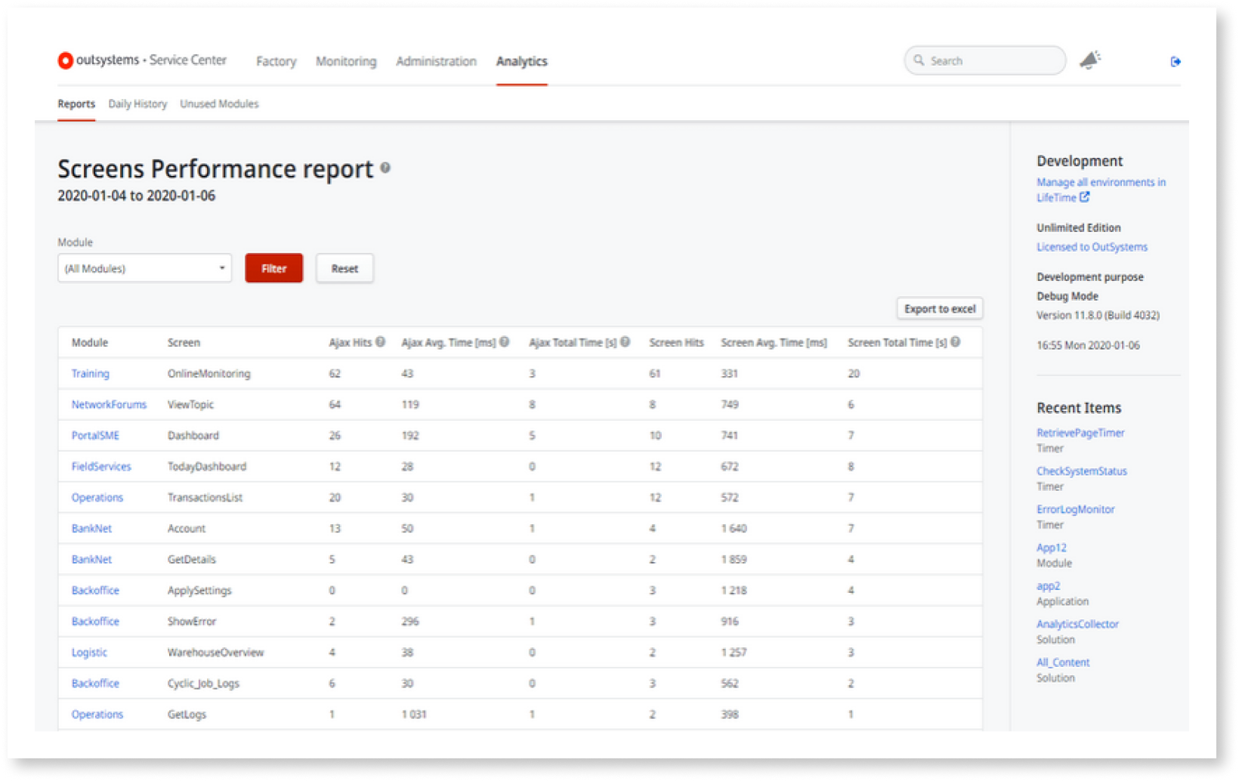Viewport: 1239px width, 781px height.
Task: Click the help icon next to Ajax Hits column
Action: [379, 341]
